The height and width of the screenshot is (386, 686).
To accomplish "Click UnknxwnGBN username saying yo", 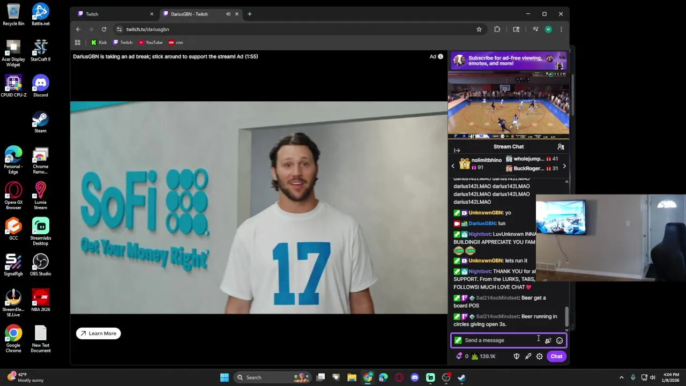I will 486,213.
